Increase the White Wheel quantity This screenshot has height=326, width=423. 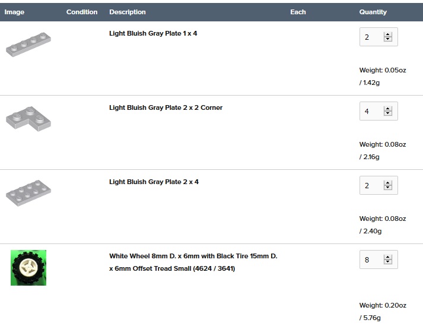(x=388, y=257)
